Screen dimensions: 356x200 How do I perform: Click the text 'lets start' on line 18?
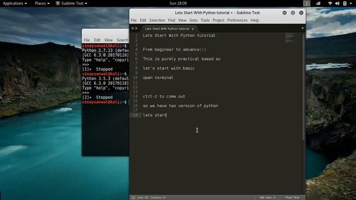click(155, 115)
